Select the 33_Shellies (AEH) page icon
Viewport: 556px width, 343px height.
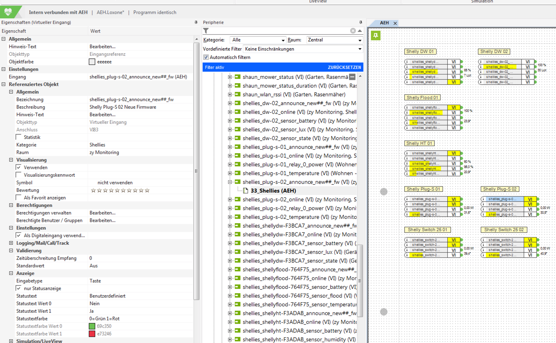[x=246, y=191]
